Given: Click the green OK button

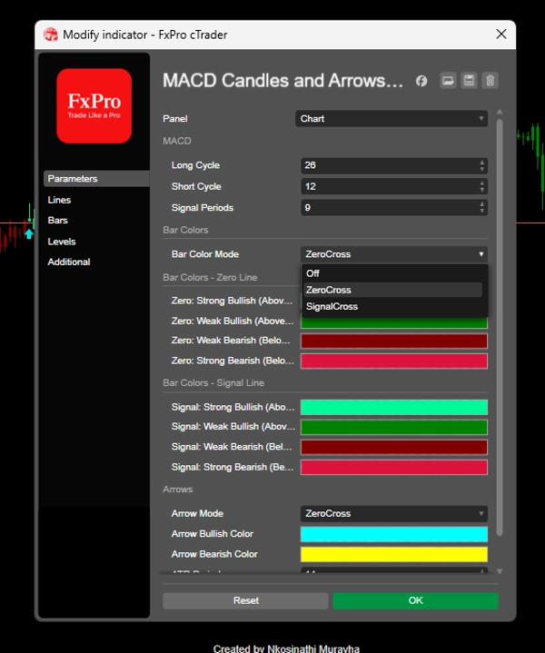Looking at the screenshot, I should [415, 600].
